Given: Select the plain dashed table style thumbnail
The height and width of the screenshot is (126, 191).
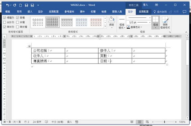Looking at the screenshot, I should [x=38, y=22].
